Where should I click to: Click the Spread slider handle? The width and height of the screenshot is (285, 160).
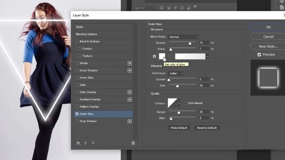click(x=169, y=80)
